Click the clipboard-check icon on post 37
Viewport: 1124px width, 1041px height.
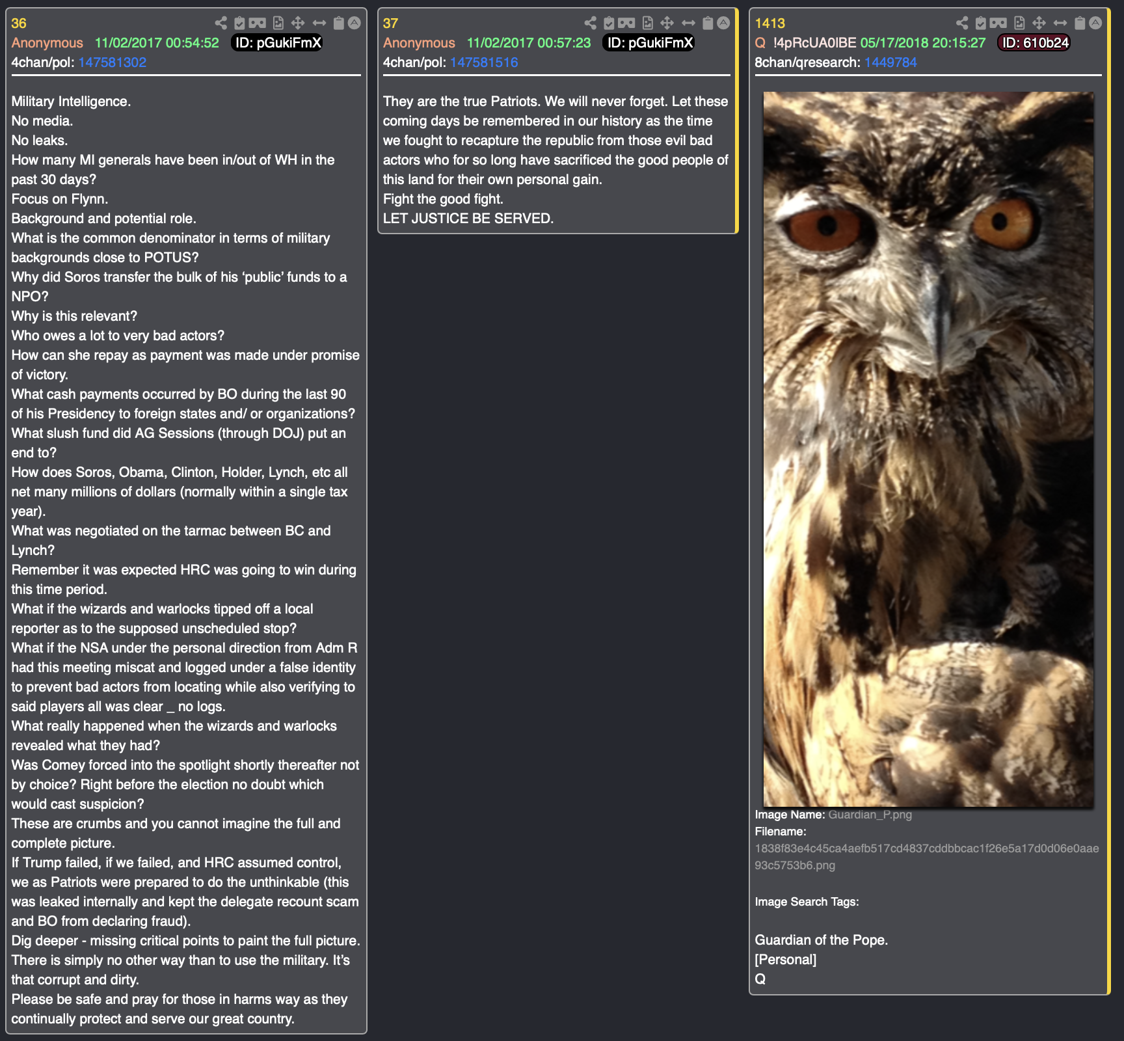(x=609, y=23)
